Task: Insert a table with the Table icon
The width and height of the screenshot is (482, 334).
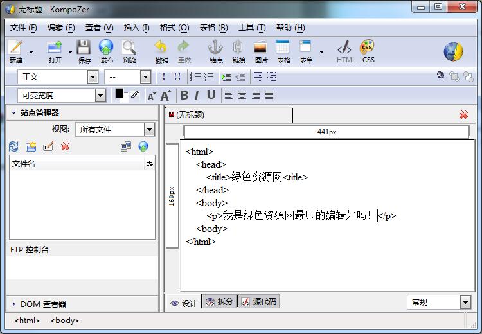Action: pos(283,48)
